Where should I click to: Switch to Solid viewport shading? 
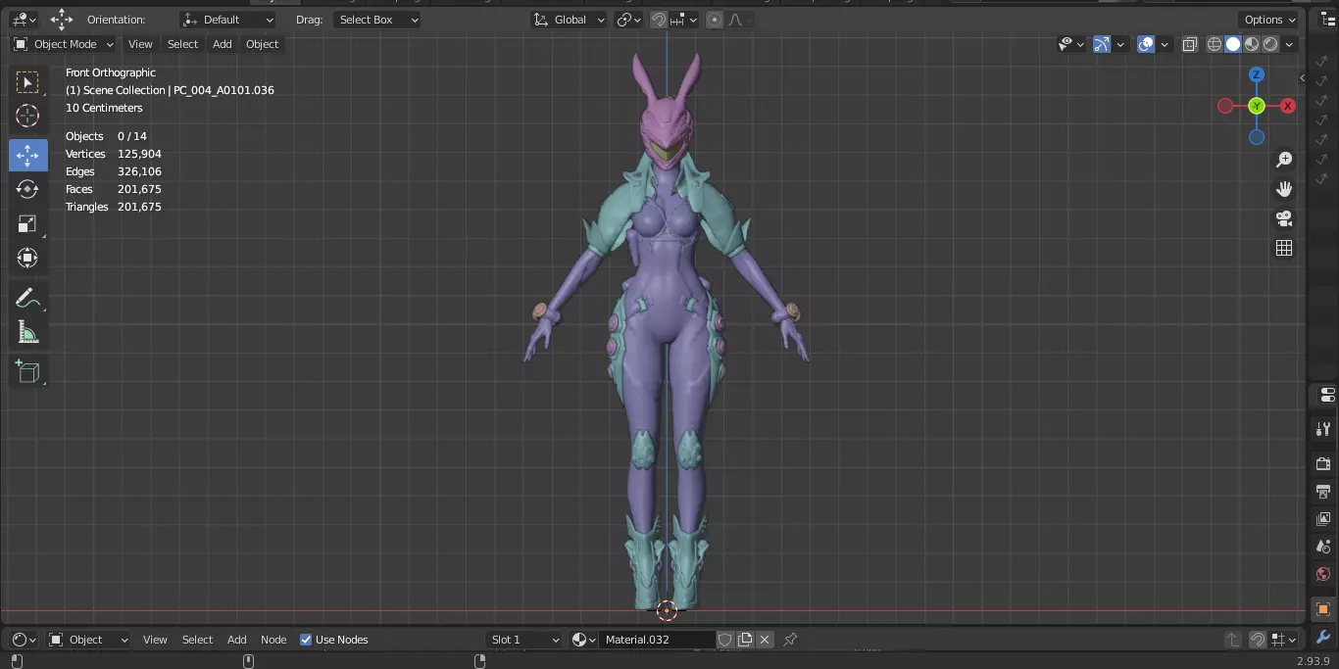(x=1233, y=44)
